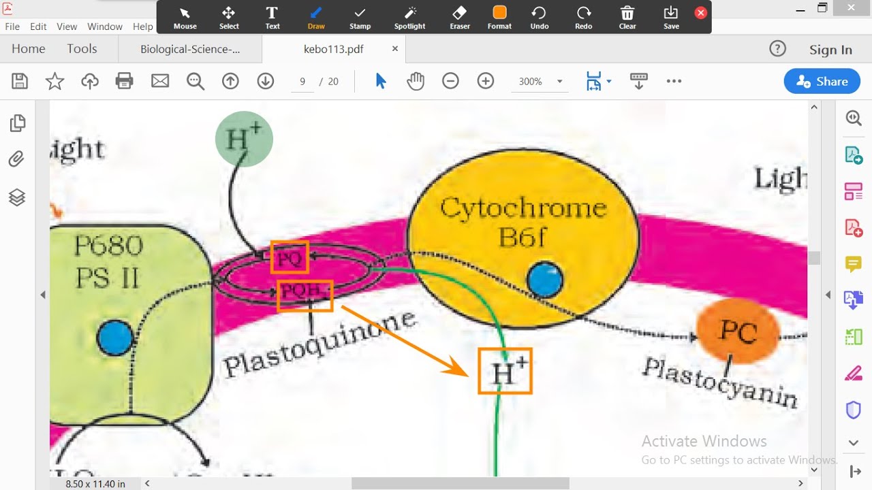The width and height of the screenshot is (872, 490).
Task: Show more tools chevron in right pane
Action: [854, 443]
